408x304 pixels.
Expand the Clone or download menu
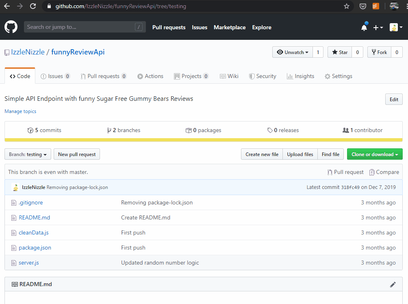375,154
